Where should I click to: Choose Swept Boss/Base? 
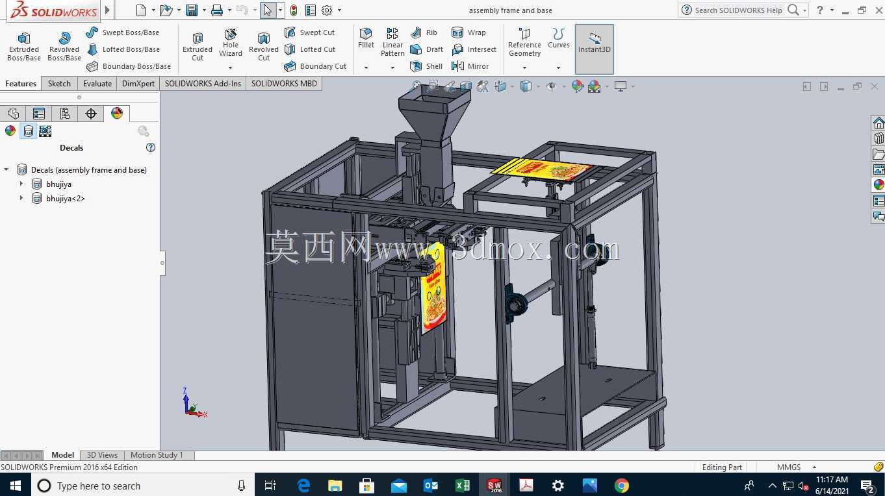pyautogui.click(x=122, y=32)
